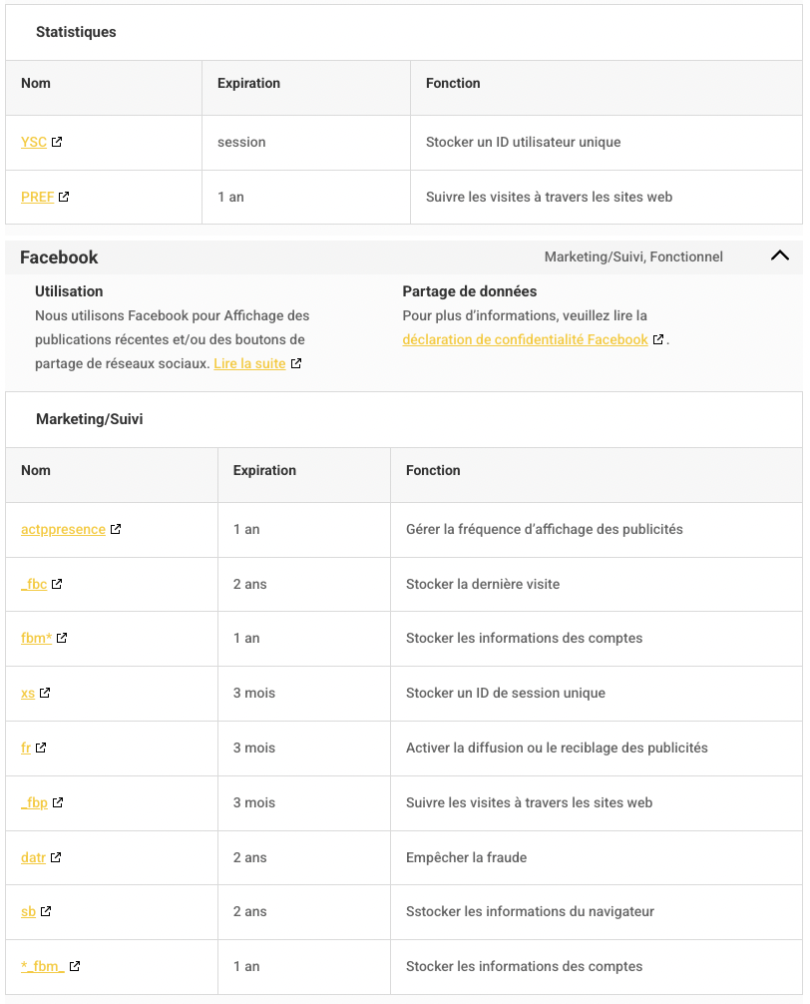The height and width of the screenshot is (1004, 810).
Task: Click external link icon beside datr
Action: click(x=56, y=858)
